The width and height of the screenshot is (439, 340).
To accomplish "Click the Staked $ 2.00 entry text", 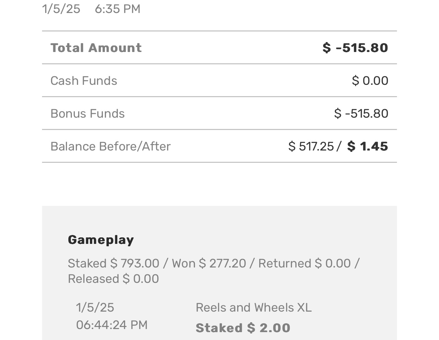I will click(x=243, y=328).
